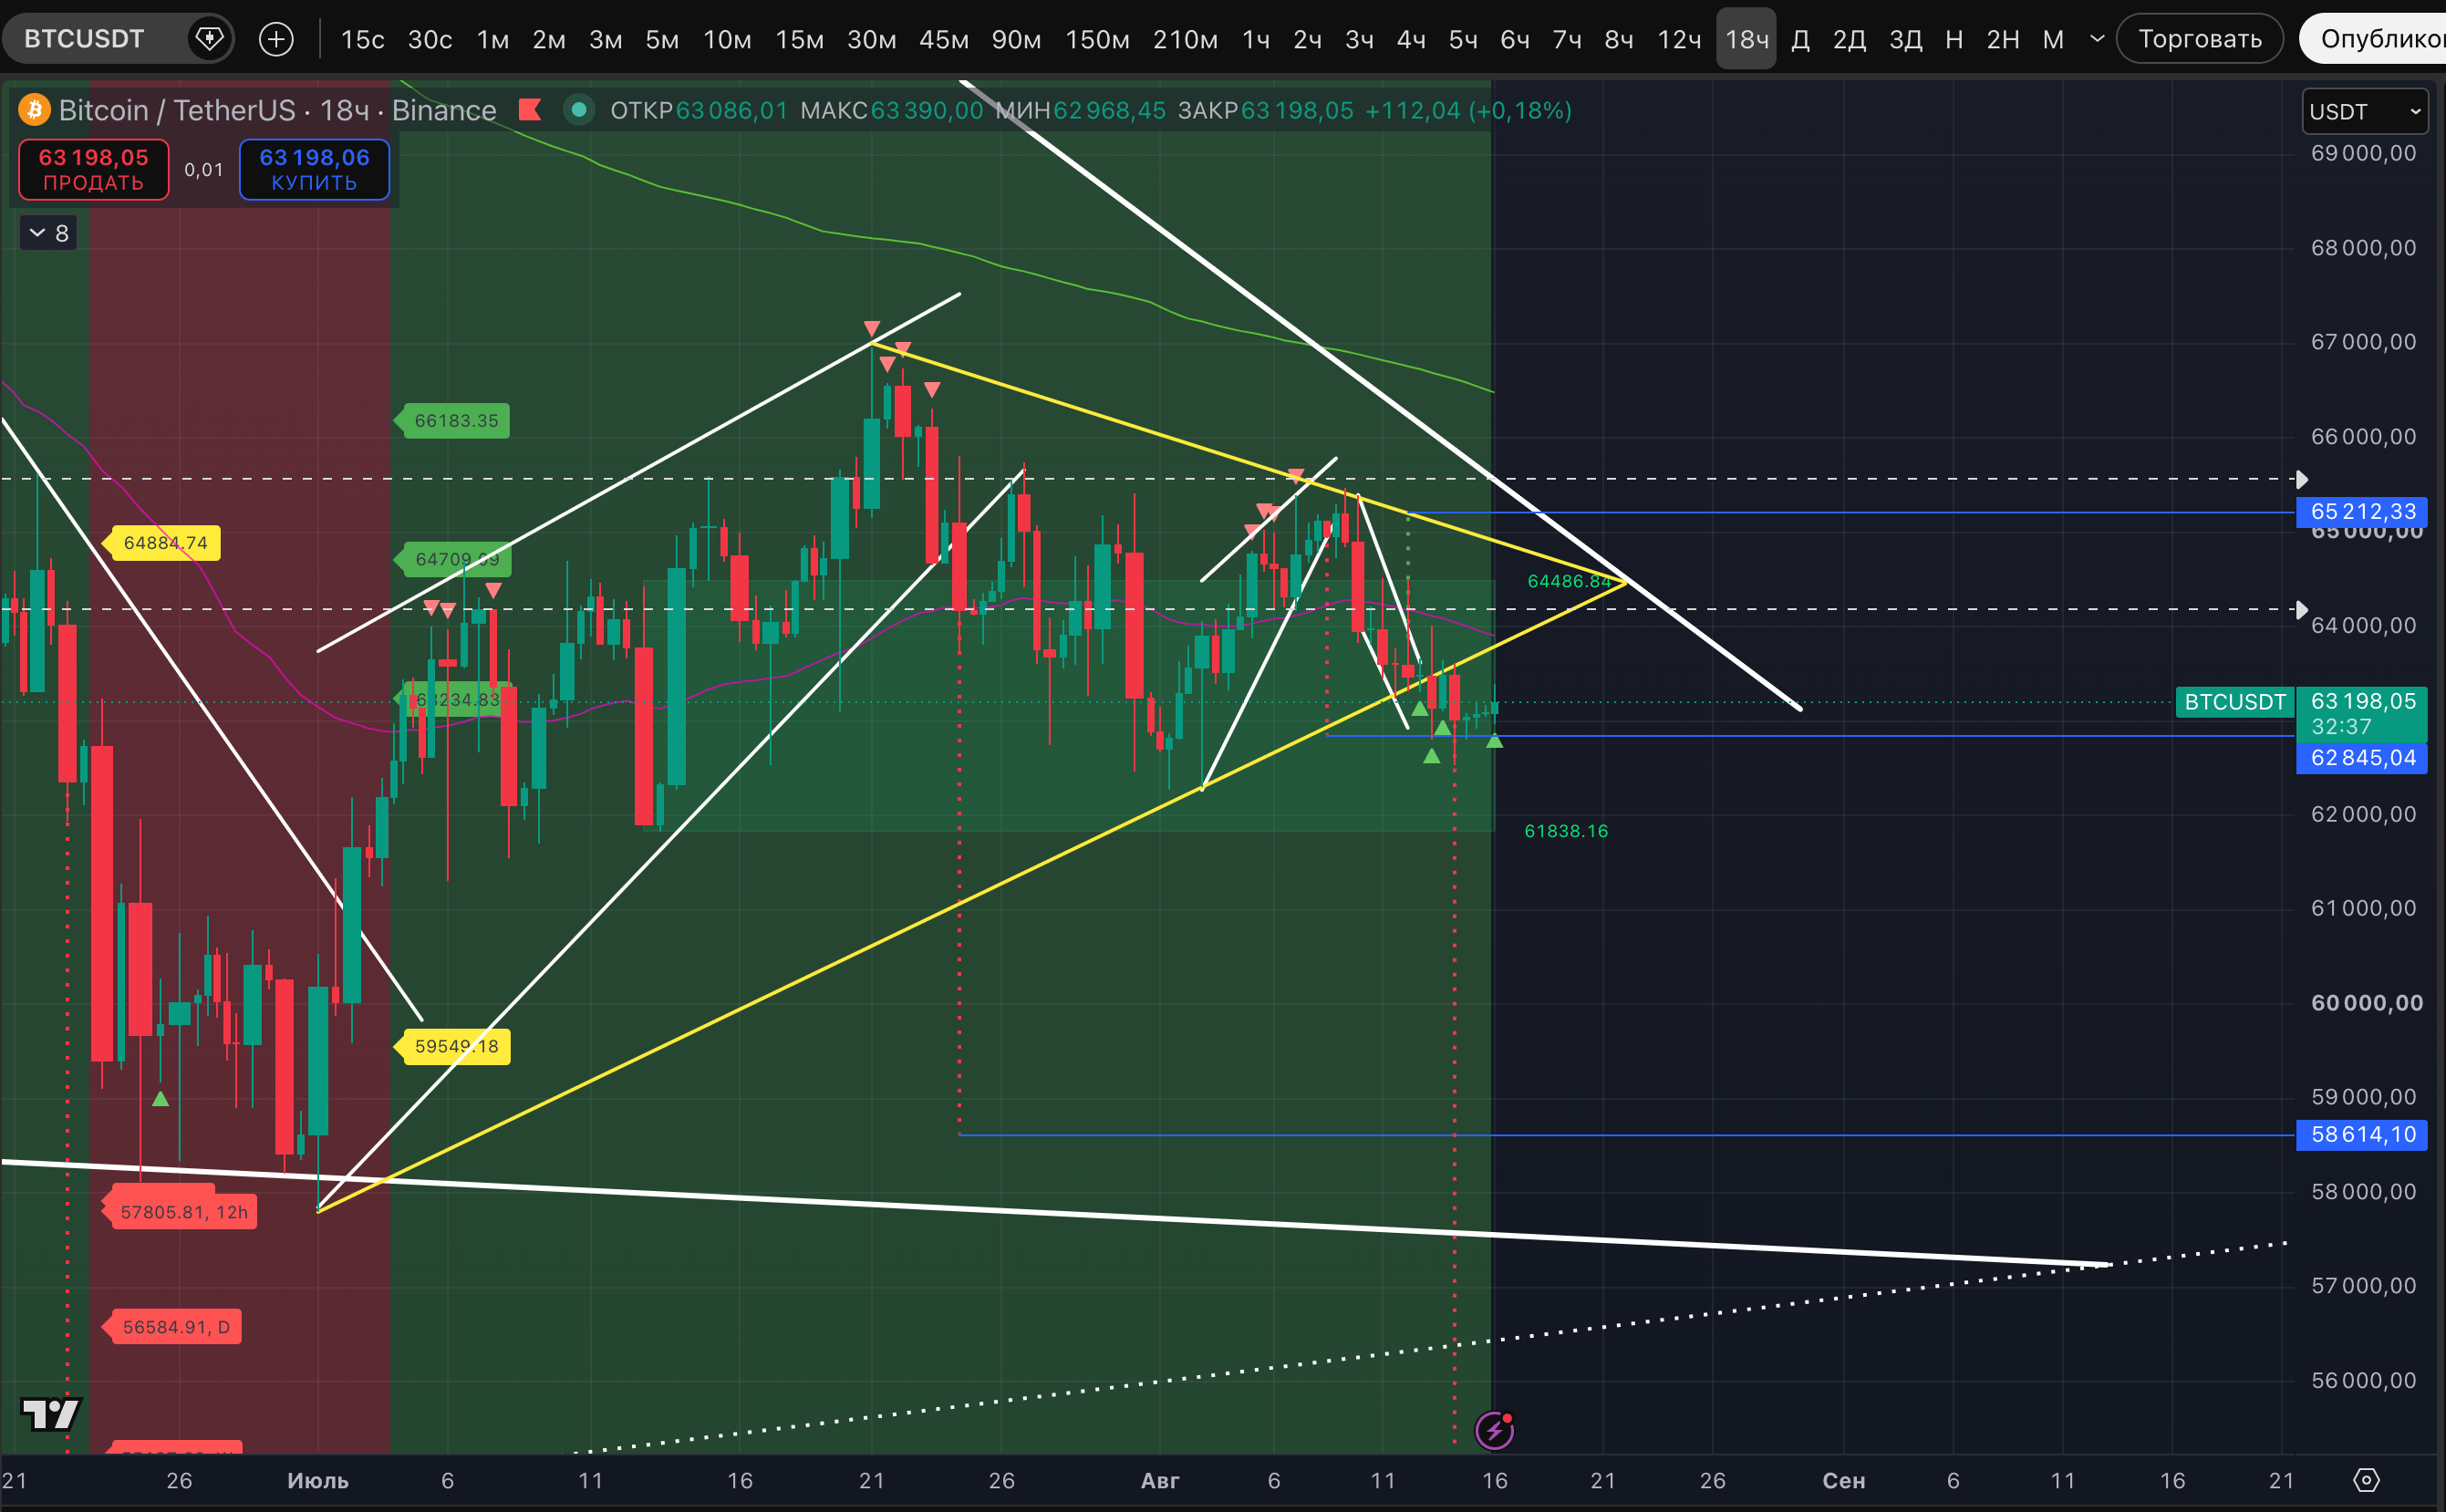Click the green market status dot

(578, 110)
